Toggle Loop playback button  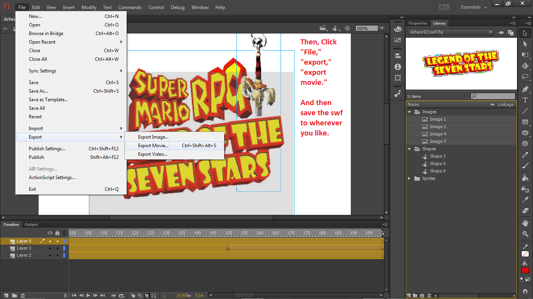click(122, 295)
